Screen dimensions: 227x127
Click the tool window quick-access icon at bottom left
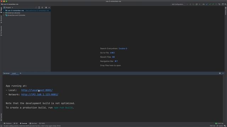pyautogui.click(x=1, y=126)
